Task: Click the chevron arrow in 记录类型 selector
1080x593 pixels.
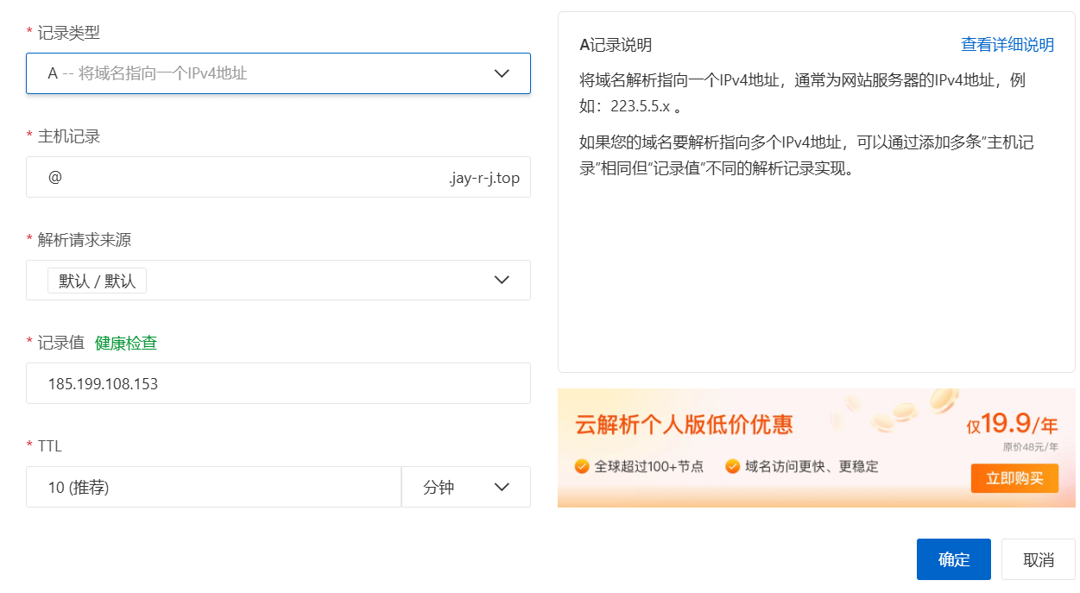Action: (x=502, y=73)
